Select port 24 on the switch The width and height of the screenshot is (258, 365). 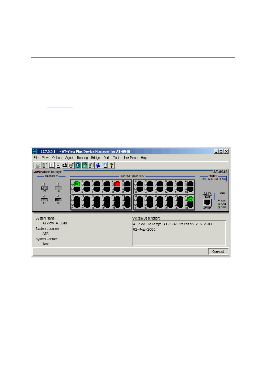click(190, 189)
